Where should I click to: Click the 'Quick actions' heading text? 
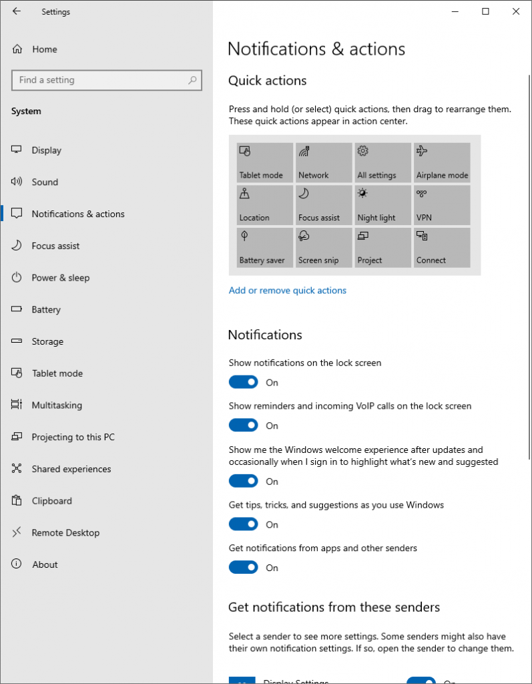(x=267, y=81)
